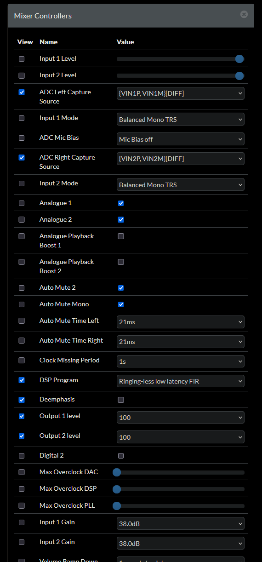Expand the ADC Mic Bias dropdown
This screenshot has width=262, height=562.
(181, 139)
